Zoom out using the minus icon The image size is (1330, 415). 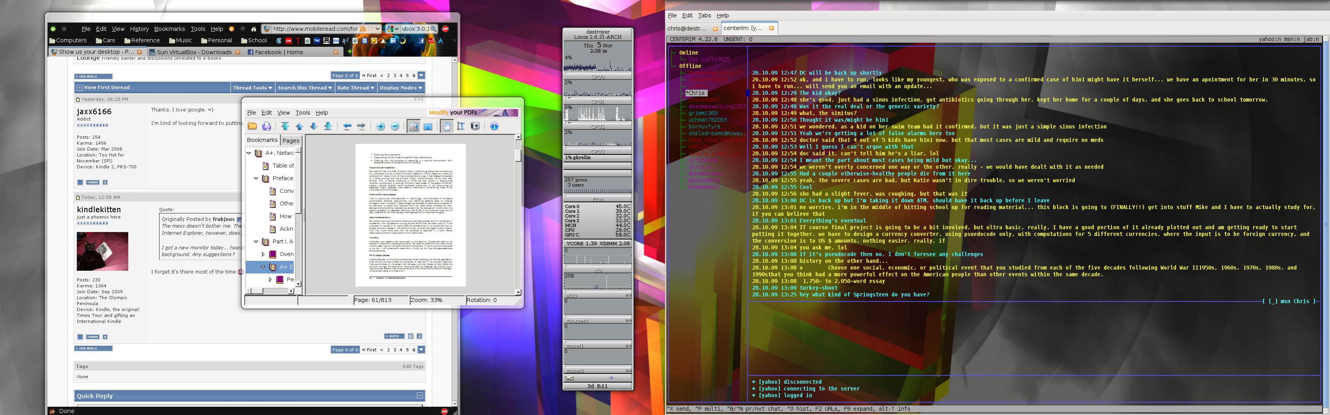(395, 126)
